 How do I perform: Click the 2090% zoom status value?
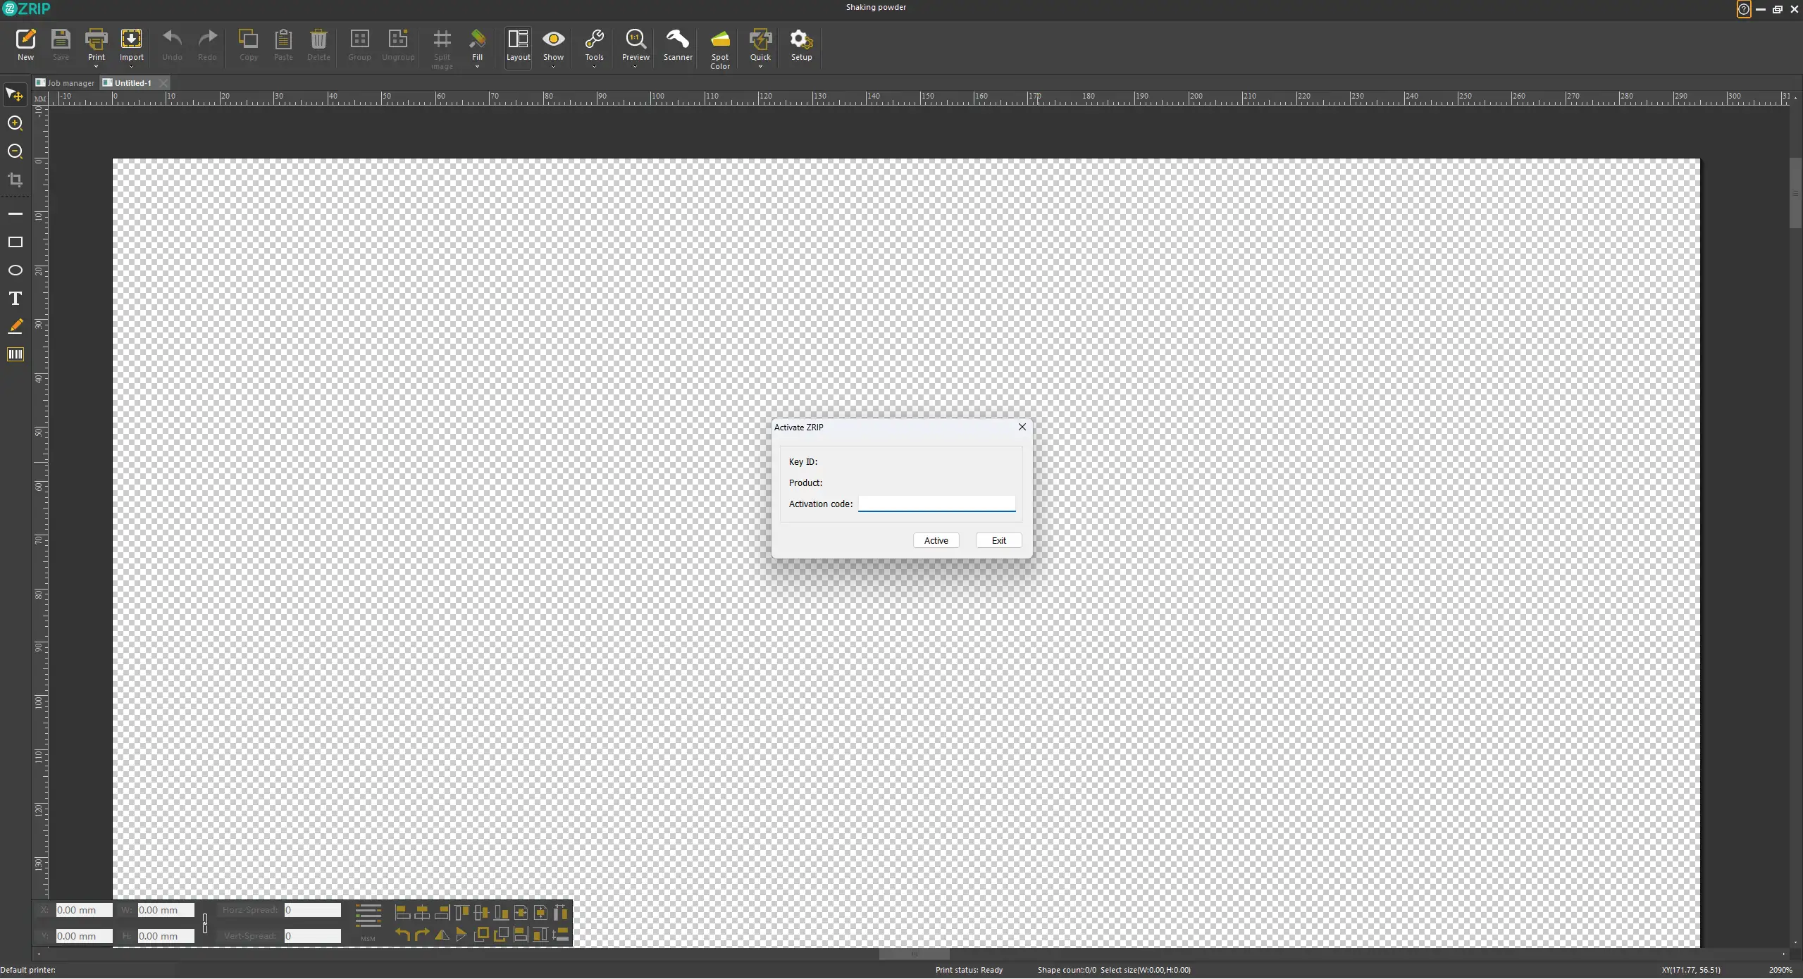[1780, 971]
